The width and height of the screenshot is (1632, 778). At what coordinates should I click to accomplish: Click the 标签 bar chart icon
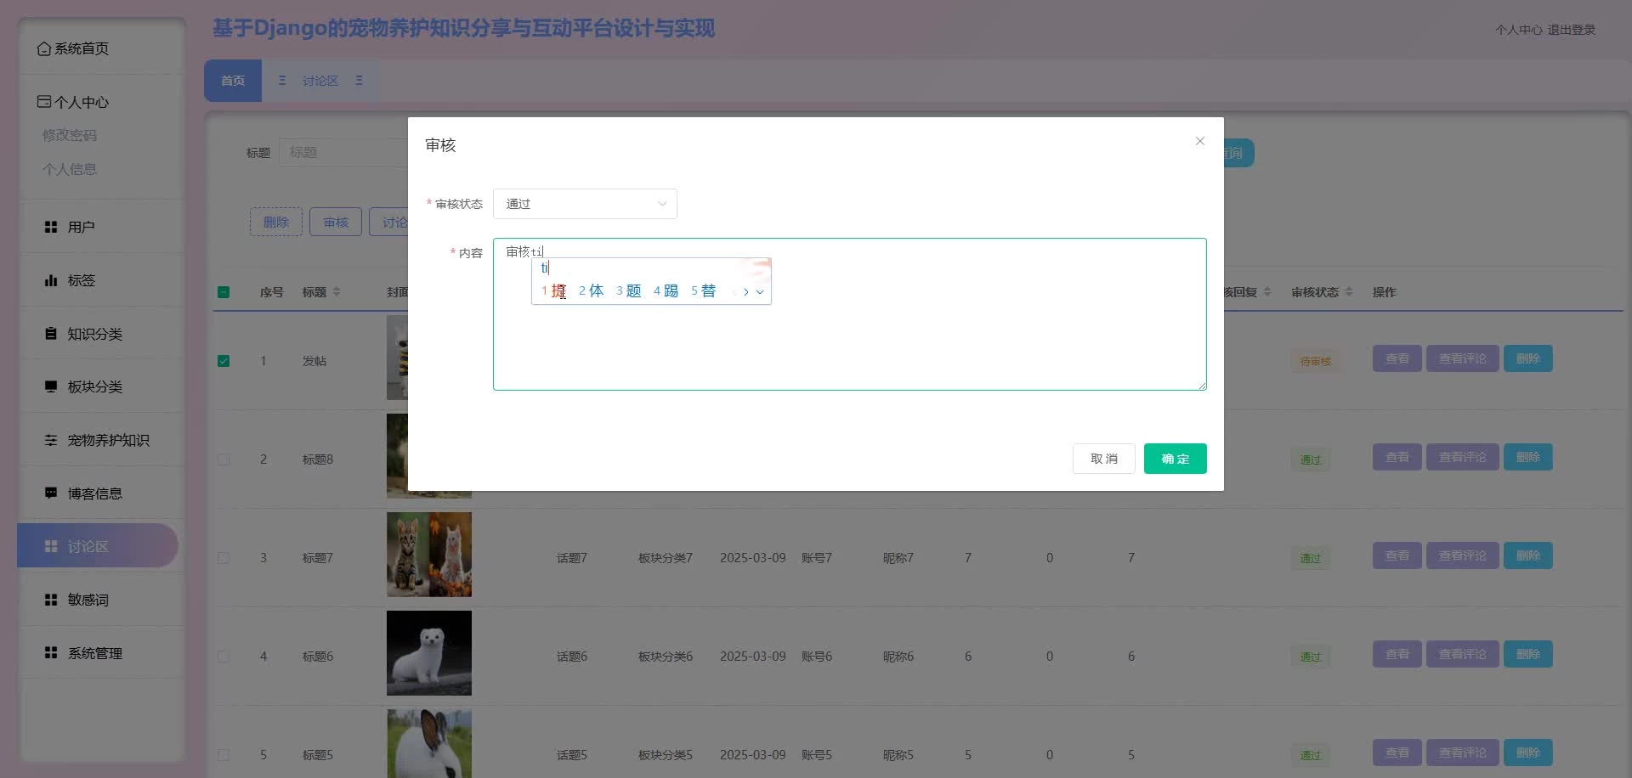[x=51, y=280]
